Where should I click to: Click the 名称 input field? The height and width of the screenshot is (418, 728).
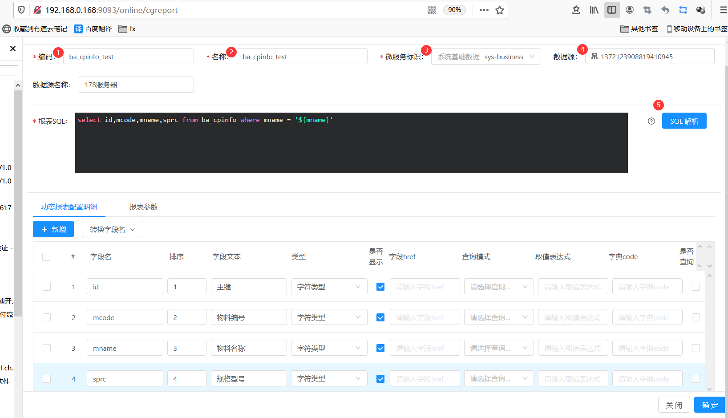pos(302,57)
